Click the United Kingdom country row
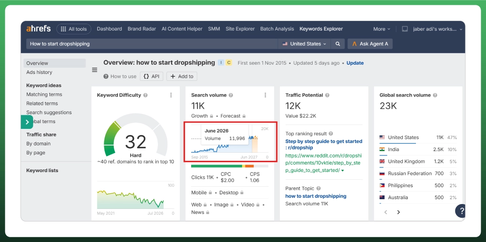 (418, 161)
